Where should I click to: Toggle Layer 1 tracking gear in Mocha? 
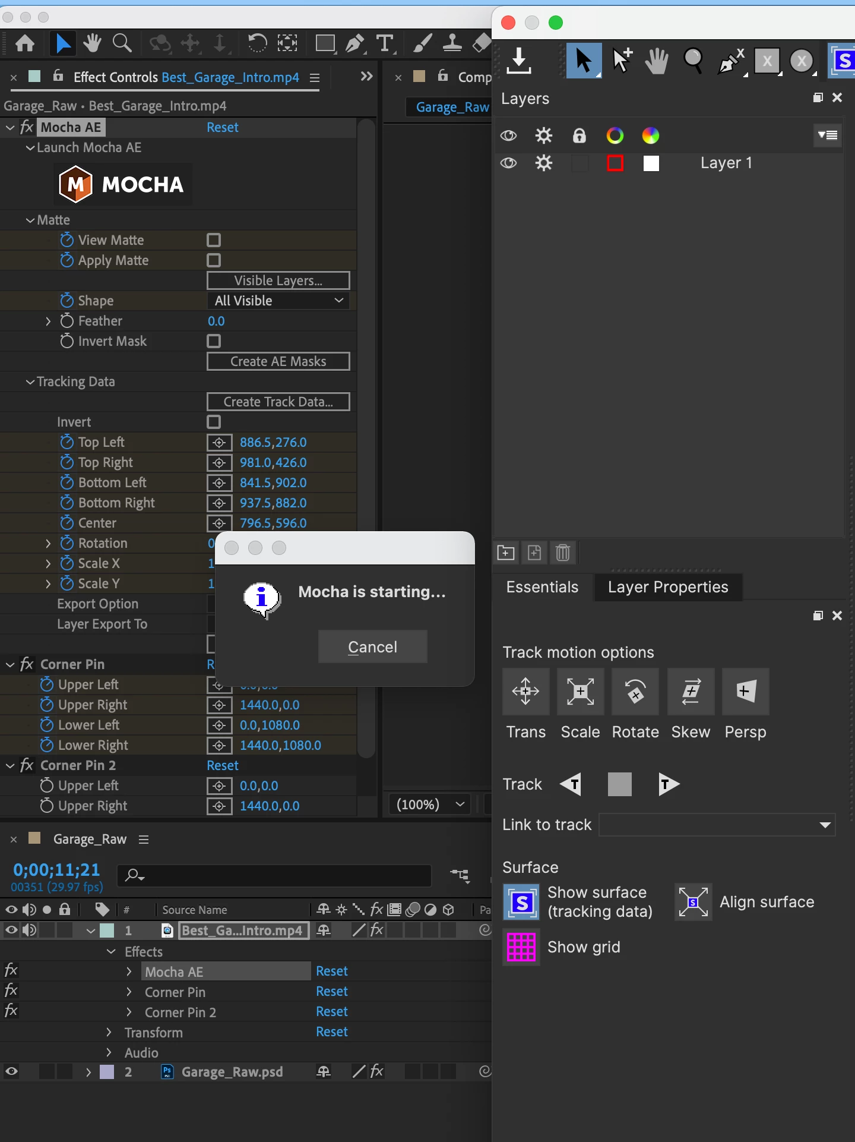(543, 163)
